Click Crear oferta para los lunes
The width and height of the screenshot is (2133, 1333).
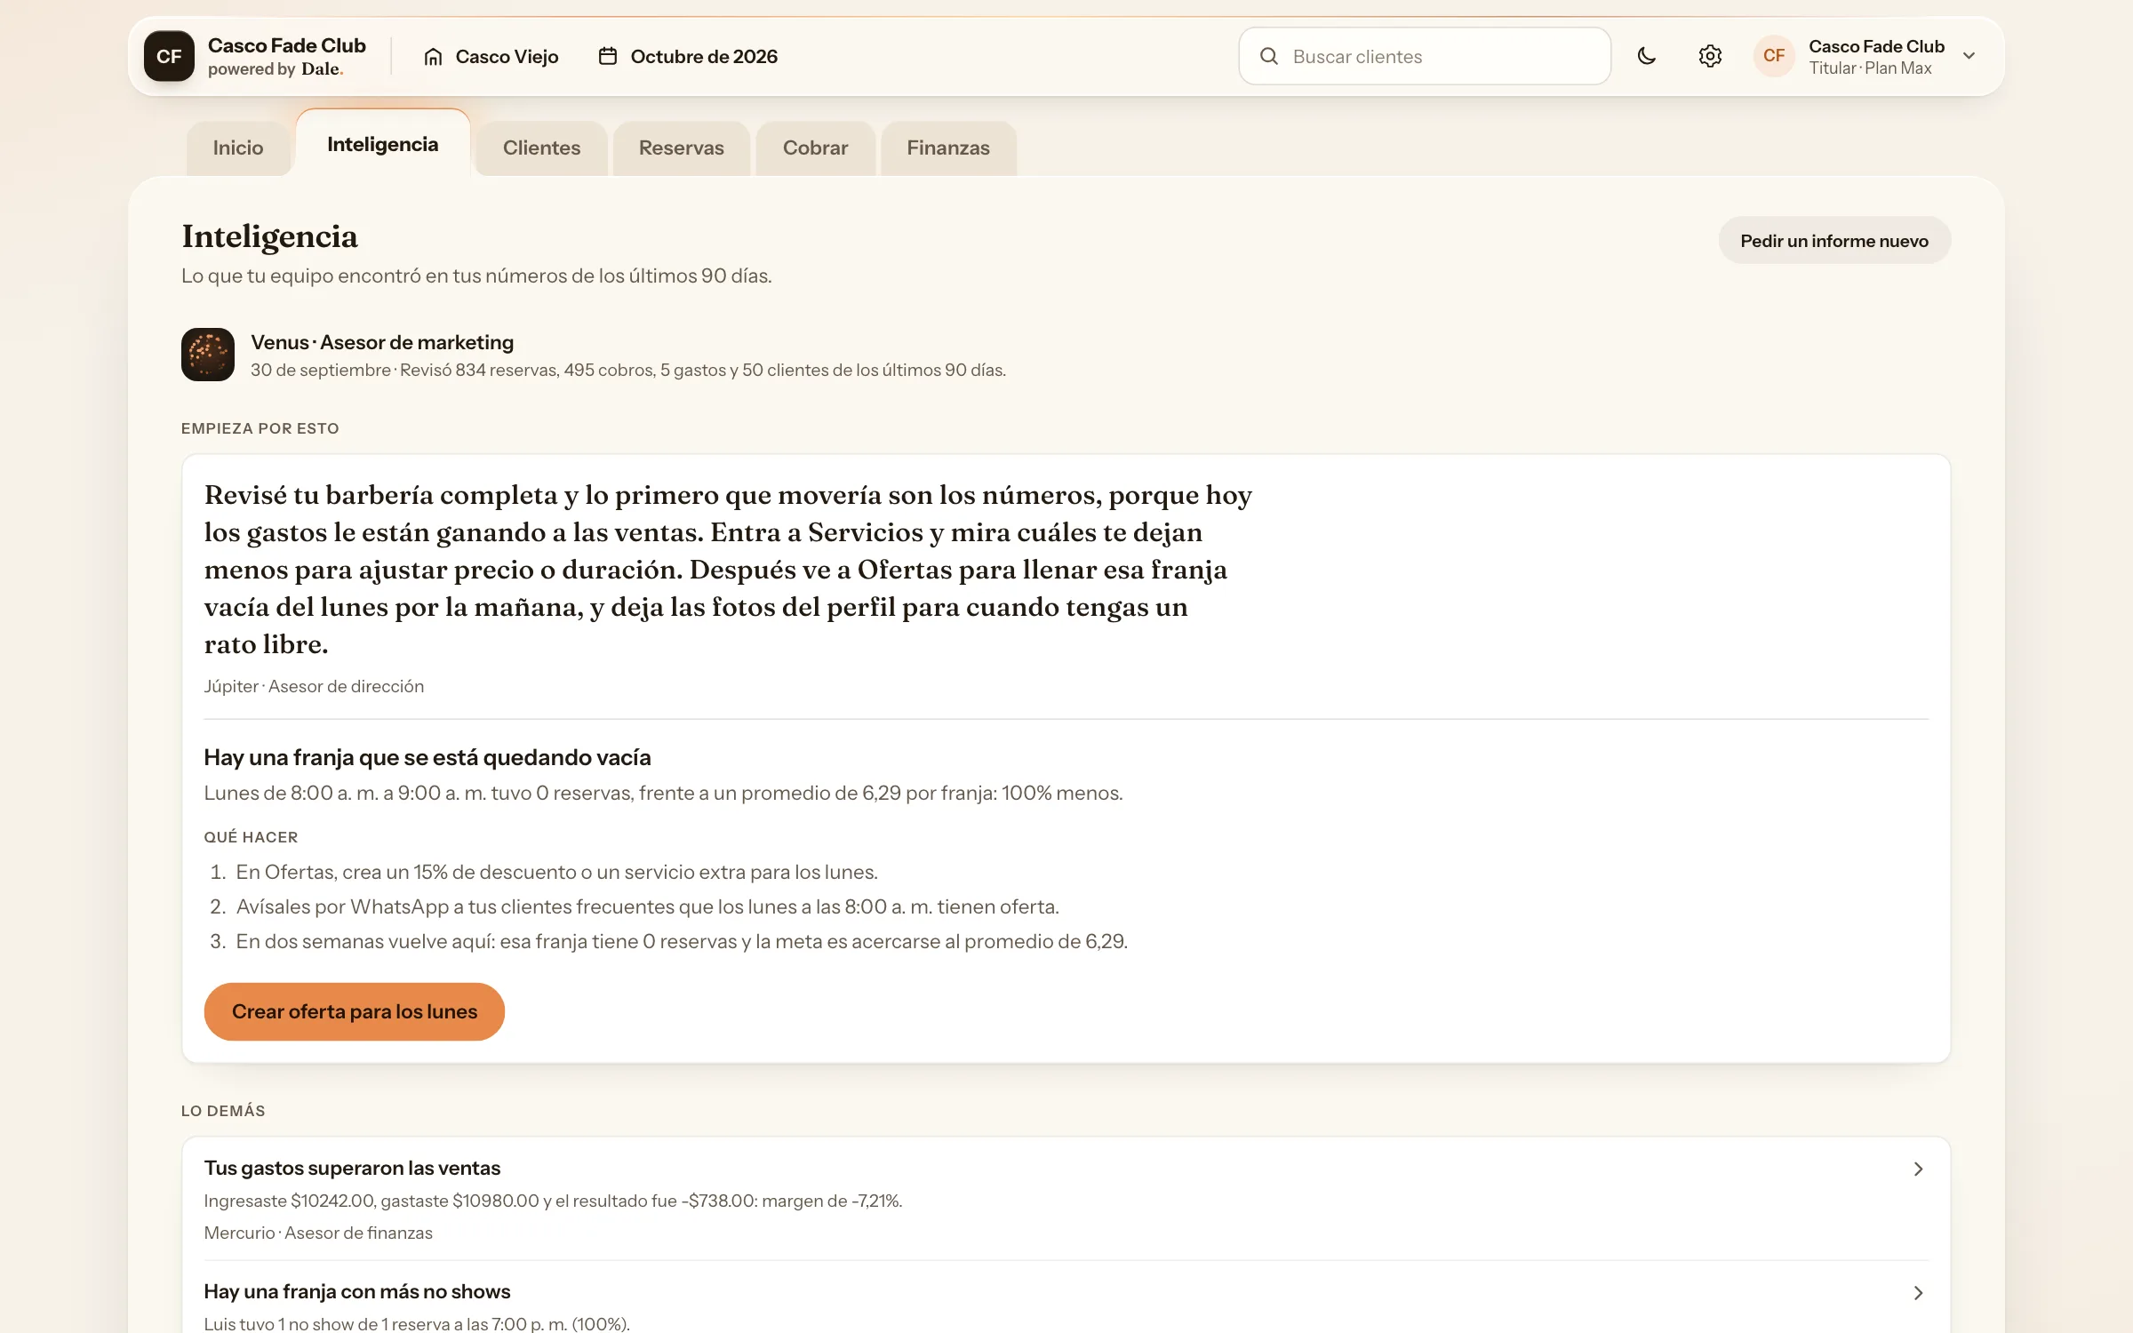point(355,1011)
